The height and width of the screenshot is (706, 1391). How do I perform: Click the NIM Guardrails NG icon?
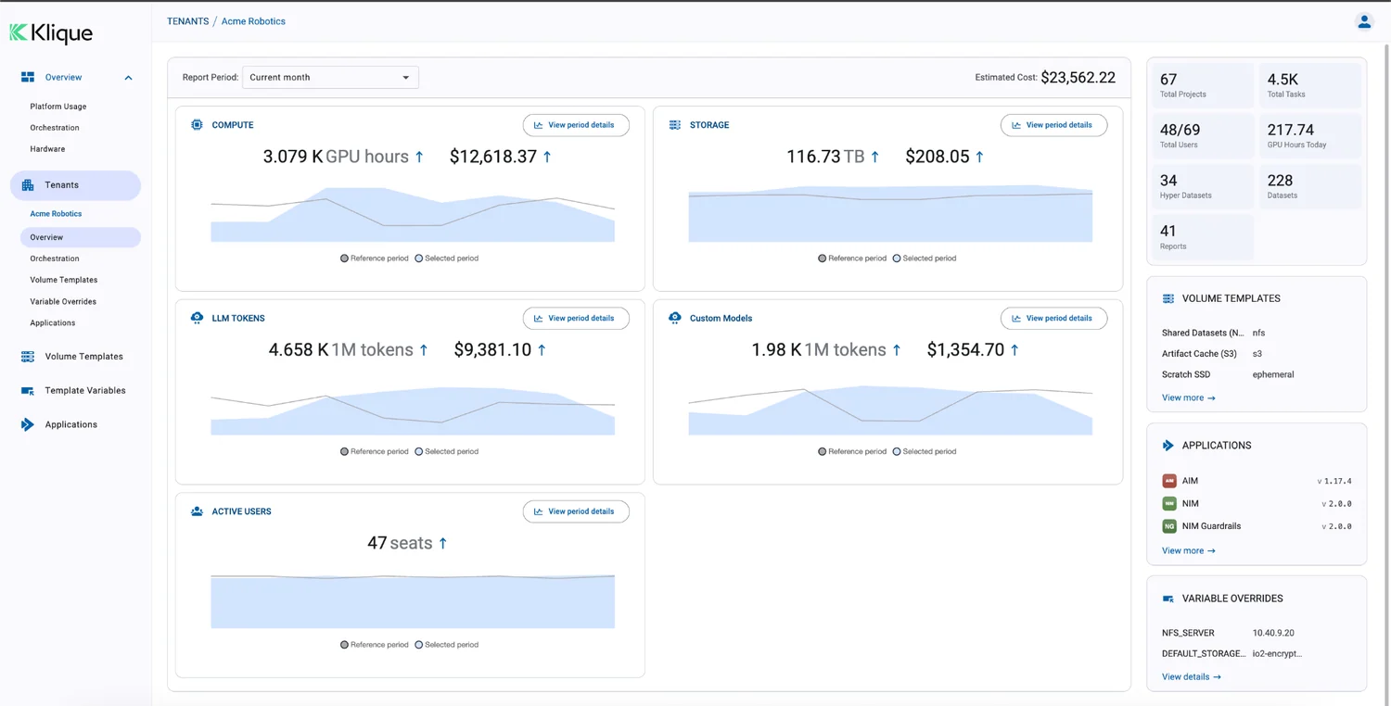1169,526
